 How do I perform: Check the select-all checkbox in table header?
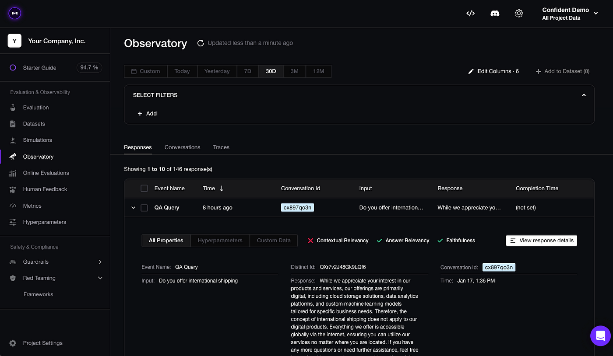(144, 188)
